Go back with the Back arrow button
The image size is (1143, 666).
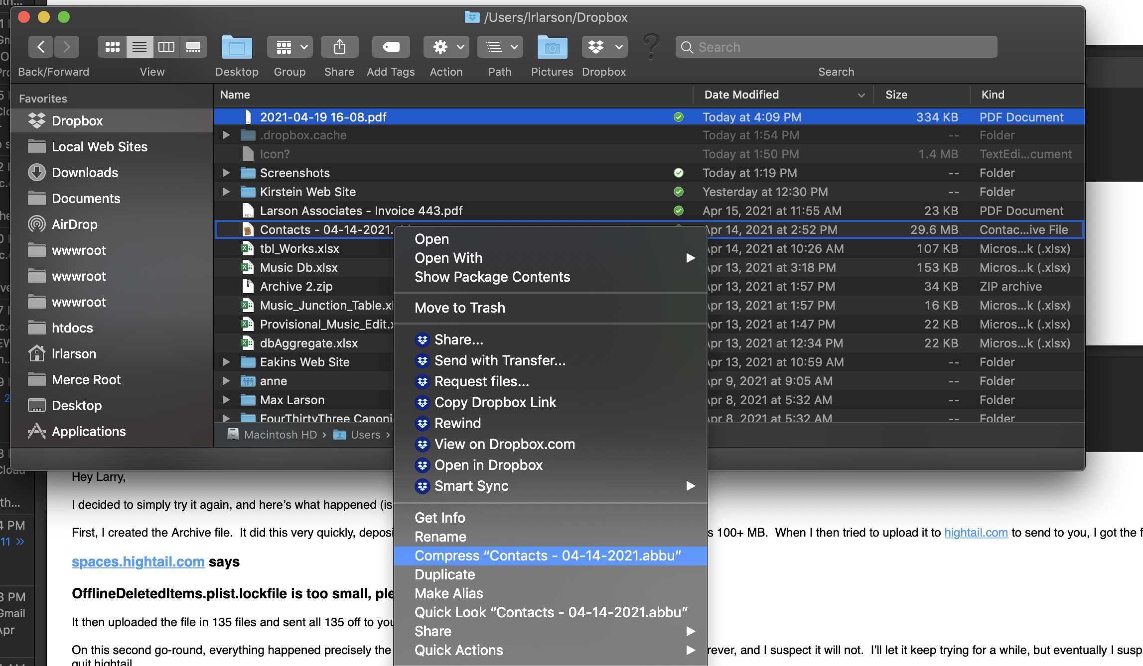pyautogui.click(x=41, y=47)
